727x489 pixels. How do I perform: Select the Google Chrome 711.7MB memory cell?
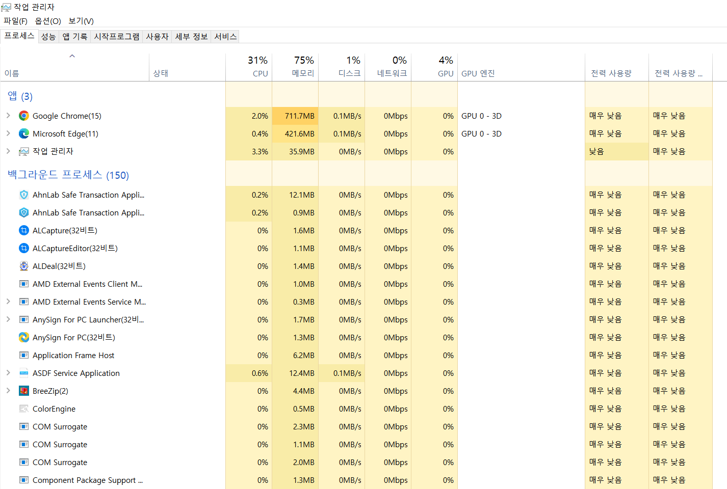(295, 116)
